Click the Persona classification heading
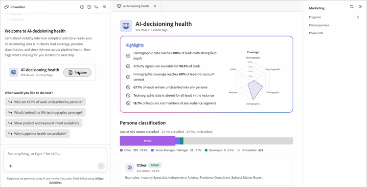 (143, 123)
